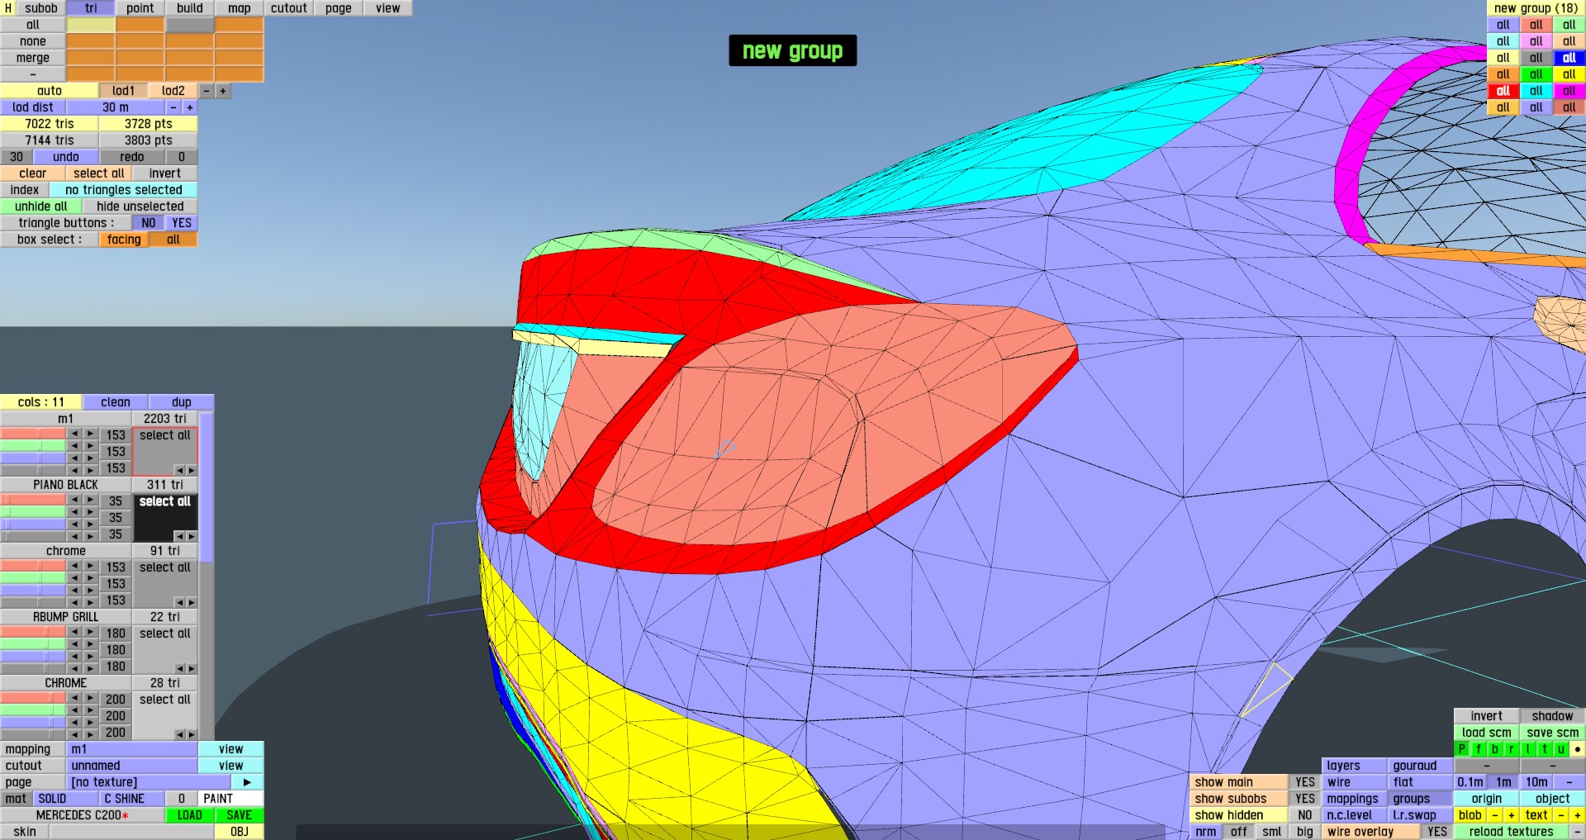Click the black PIANO BLACK colour swatch

click(x=165, y=518)
